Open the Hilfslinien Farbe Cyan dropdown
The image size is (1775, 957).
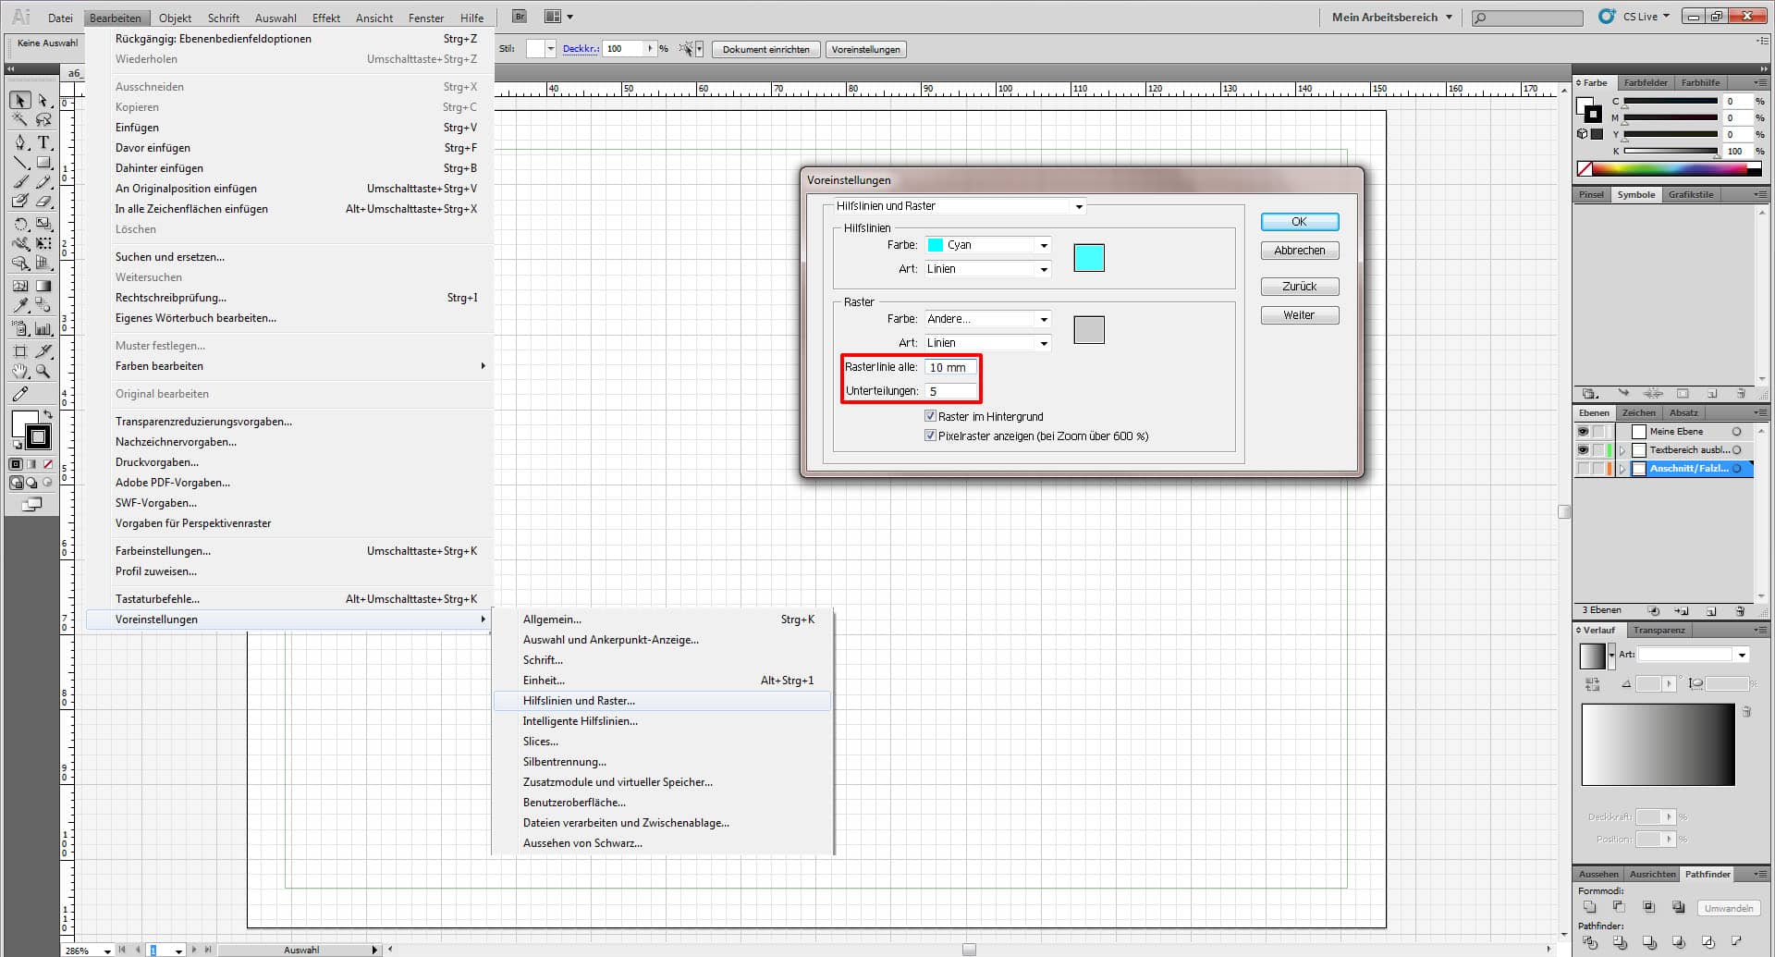coord(988,245)
